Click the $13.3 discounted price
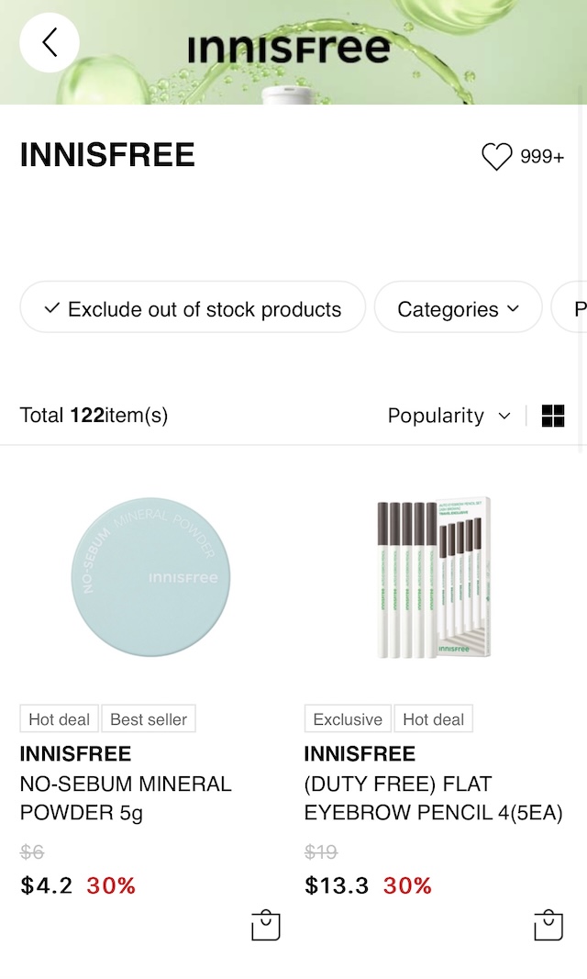The height and width of the screenshot is (979, 587). (337, 885)
